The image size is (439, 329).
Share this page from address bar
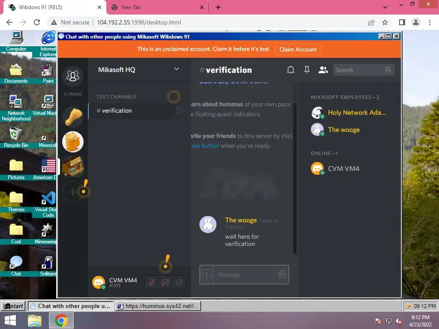tap(371, 22)
